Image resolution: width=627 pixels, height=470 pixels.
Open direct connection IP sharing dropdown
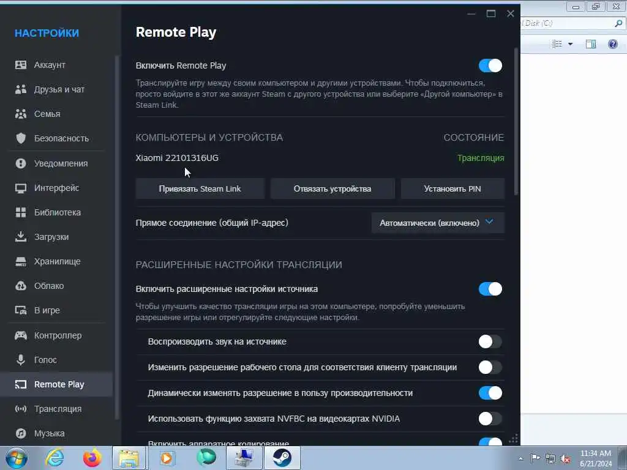pyautogui.click(x=438, y=223)
